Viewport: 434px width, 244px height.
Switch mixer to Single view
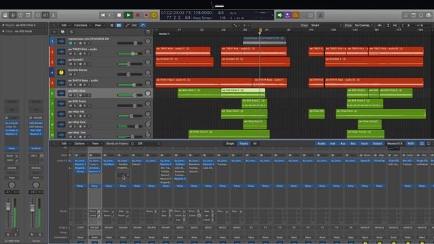coord(230,144)
